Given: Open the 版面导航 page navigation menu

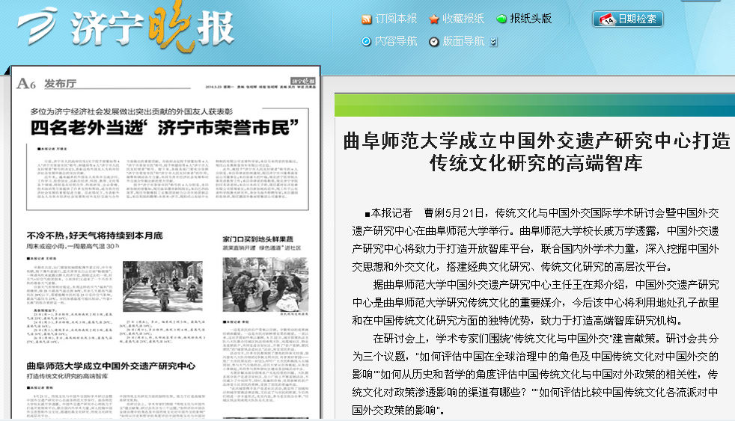Looking at the screenshot, I should click(x=463, y=41).
